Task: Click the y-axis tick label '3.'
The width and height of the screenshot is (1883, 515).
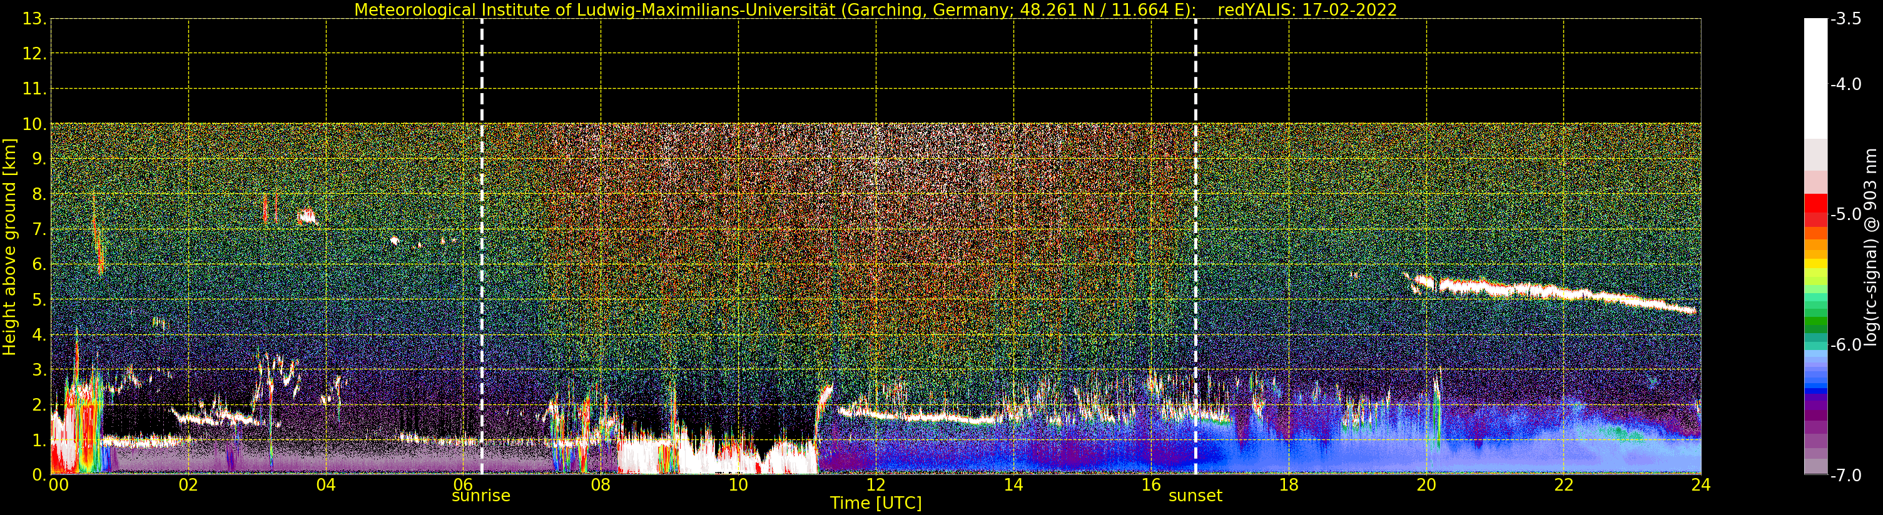Action: pyautogui.click(x=39, y=369)
